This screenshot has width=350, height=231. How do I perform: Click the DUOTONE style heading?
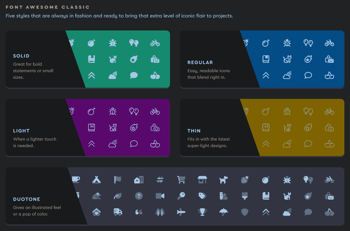26,199
